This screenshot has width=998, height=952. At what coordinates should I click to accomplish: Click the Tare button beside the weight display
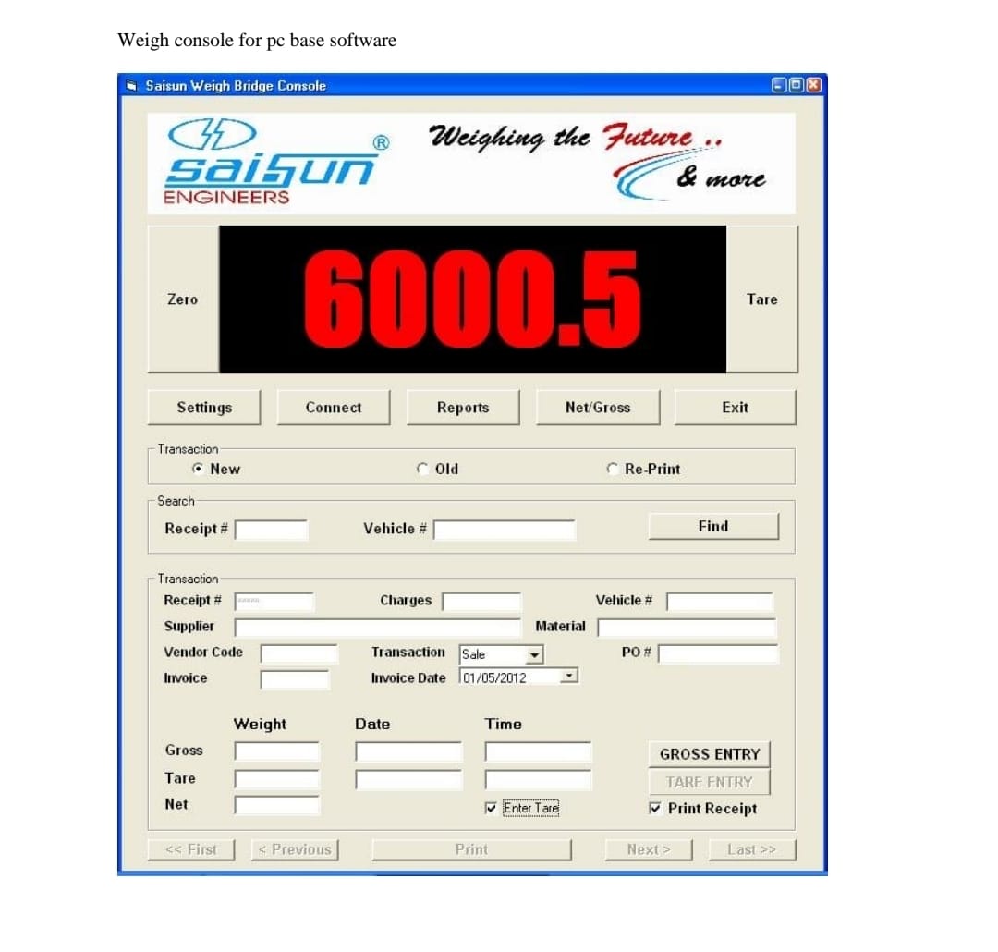point(761,299)
